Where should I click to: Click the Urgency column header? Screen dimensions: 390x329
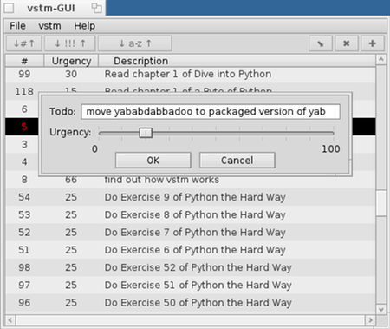[x=71, y=61]
